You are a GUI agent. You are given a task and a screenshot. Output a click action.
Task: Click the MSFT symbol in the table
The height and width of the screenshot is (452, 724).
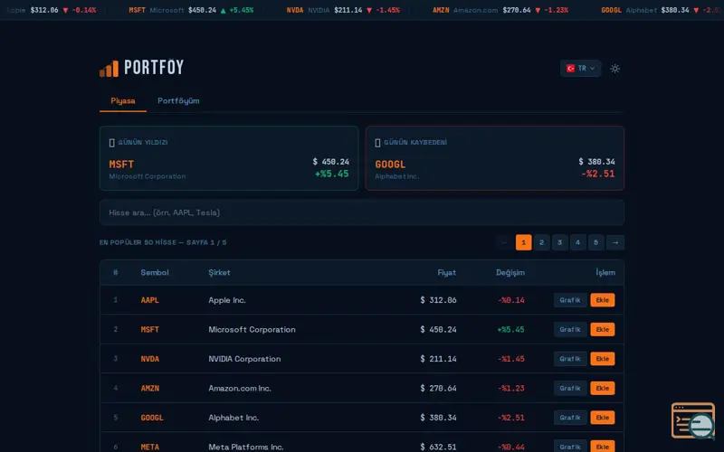click(150, 330)
